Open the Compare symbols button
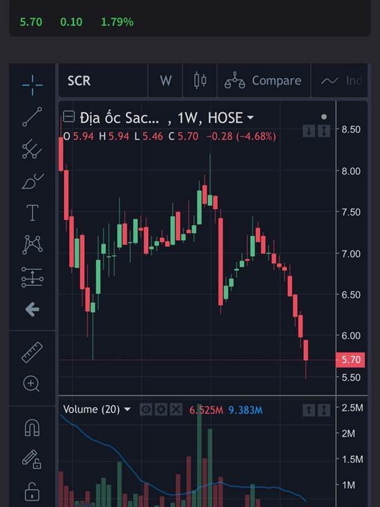 pos(263,80)
